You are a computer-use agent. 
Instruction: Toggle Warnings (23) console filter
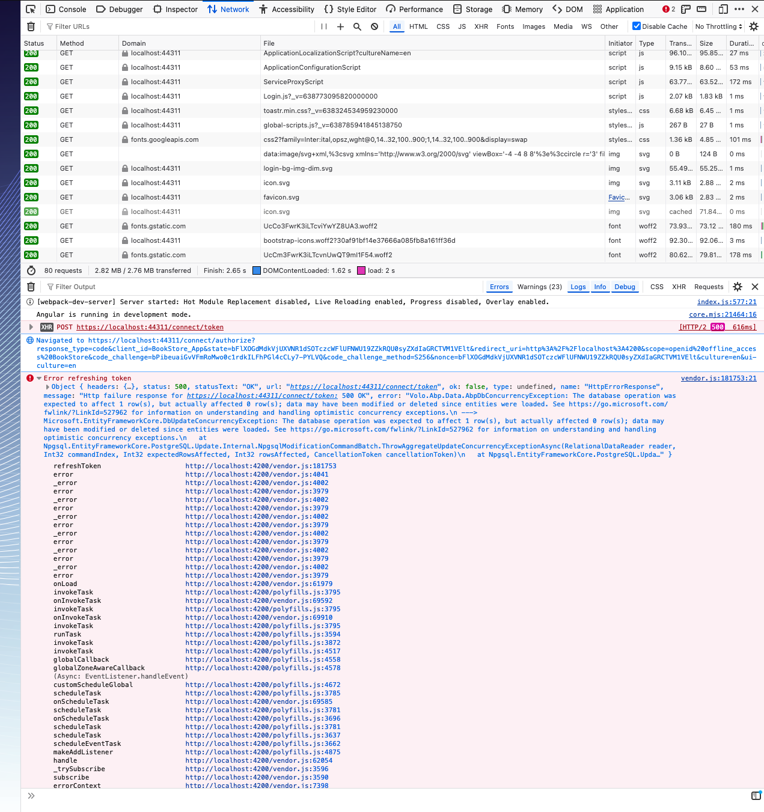pos(539,287)
